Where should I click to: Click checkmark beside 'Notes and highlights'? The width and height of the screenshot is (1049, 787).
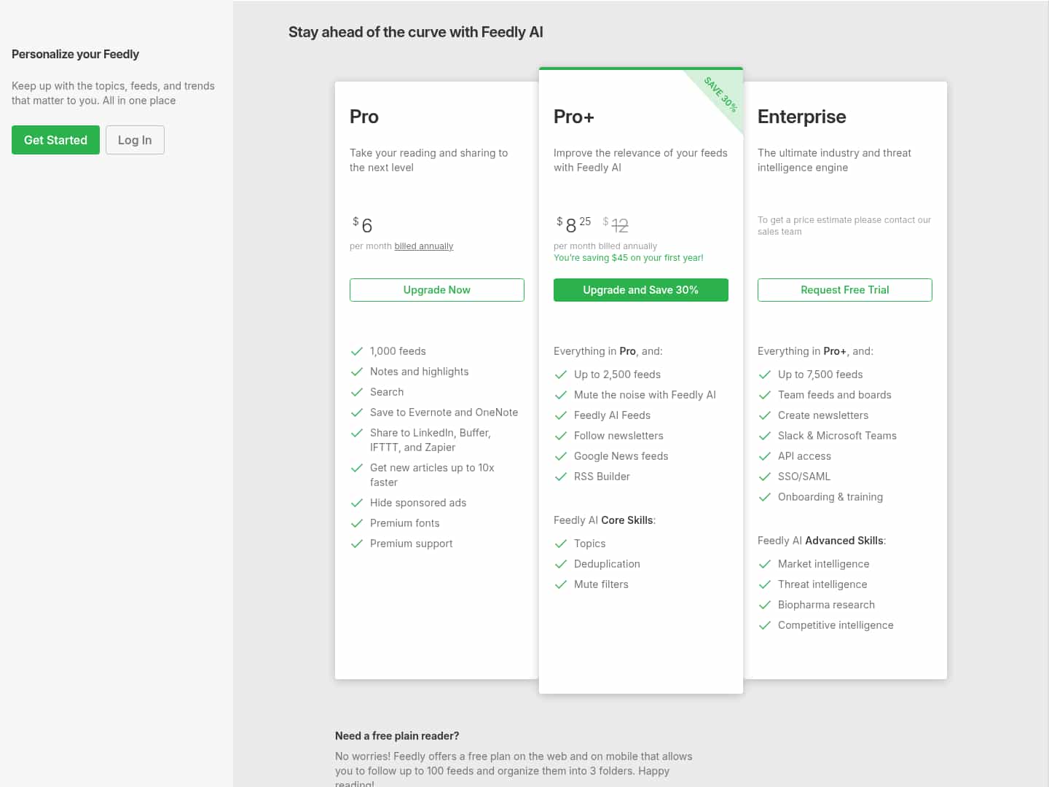[x=357, y=372]
